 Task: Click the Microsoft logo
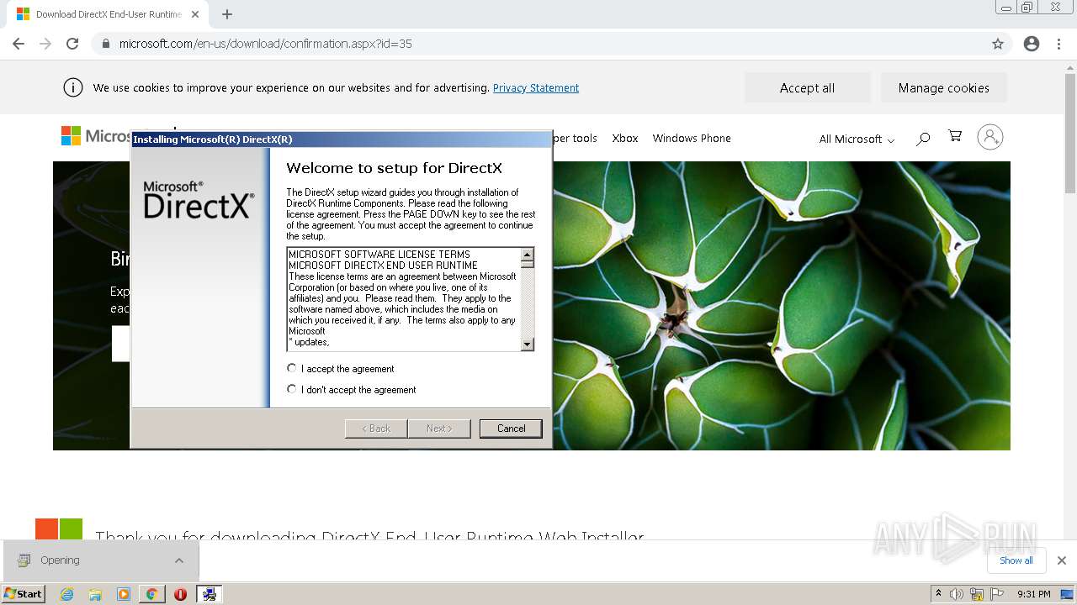96,136
